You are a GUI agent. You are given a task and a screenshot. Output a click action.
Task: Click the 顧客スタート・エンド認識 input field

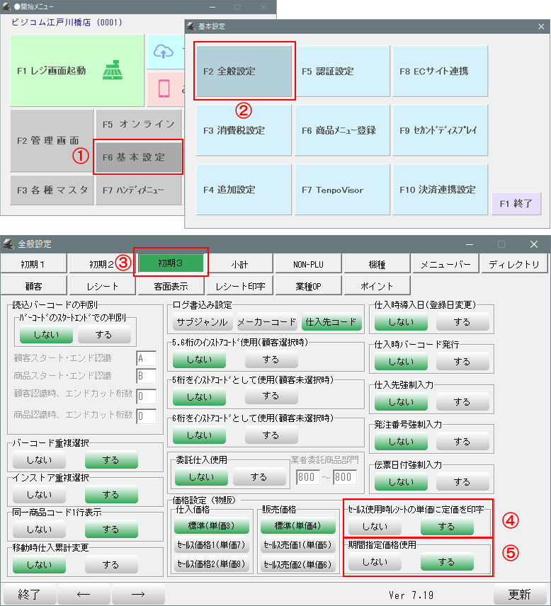(147, 358)
